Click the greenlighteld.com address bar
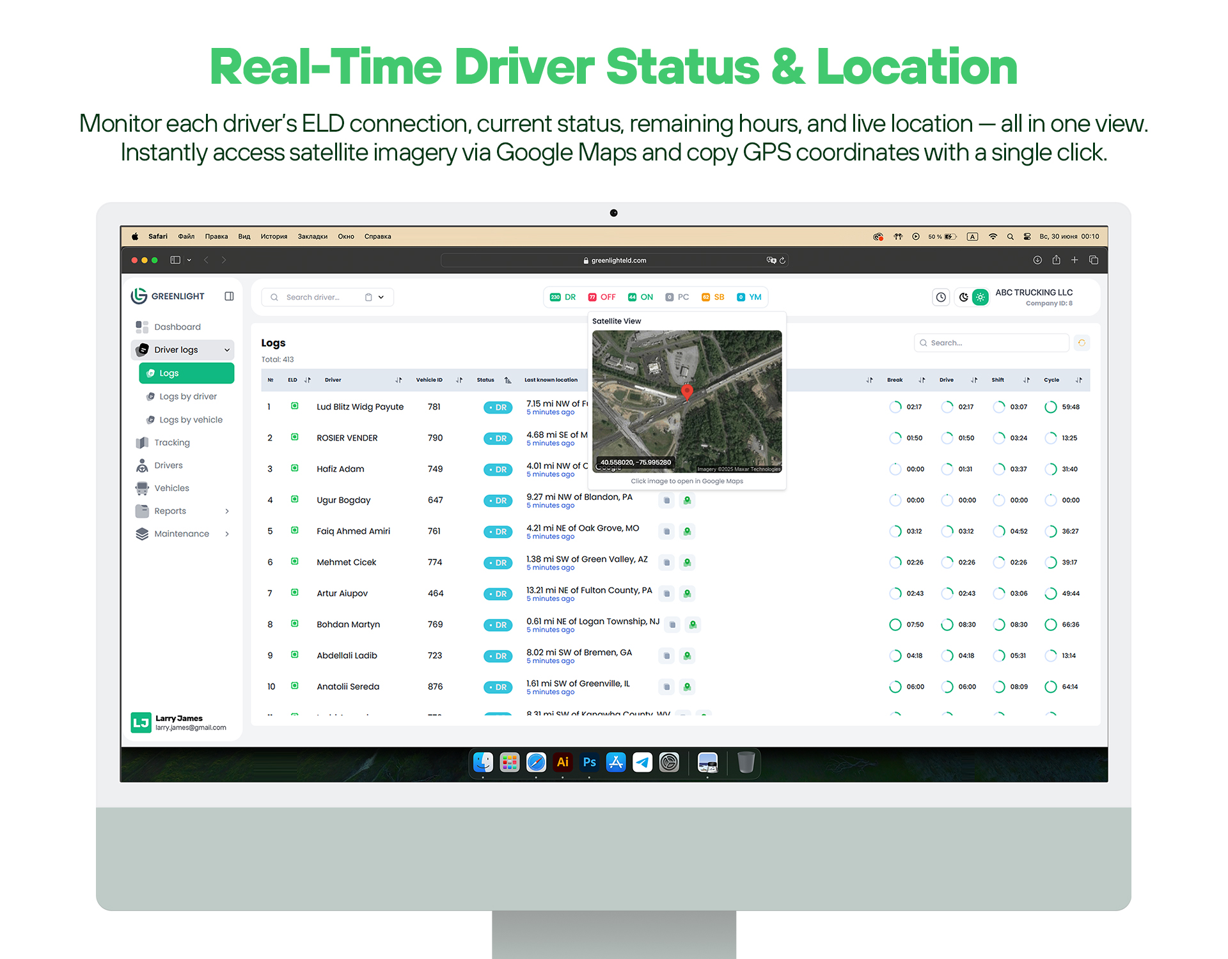Screen dimensions: 1228x959 pos(614,260)
